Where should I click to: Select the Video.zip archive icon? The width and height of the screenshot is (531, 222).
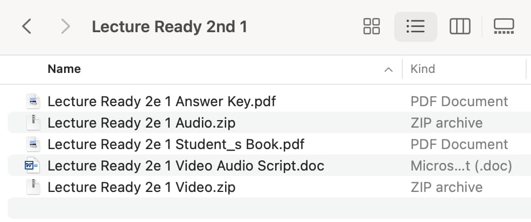coord(33,187)
